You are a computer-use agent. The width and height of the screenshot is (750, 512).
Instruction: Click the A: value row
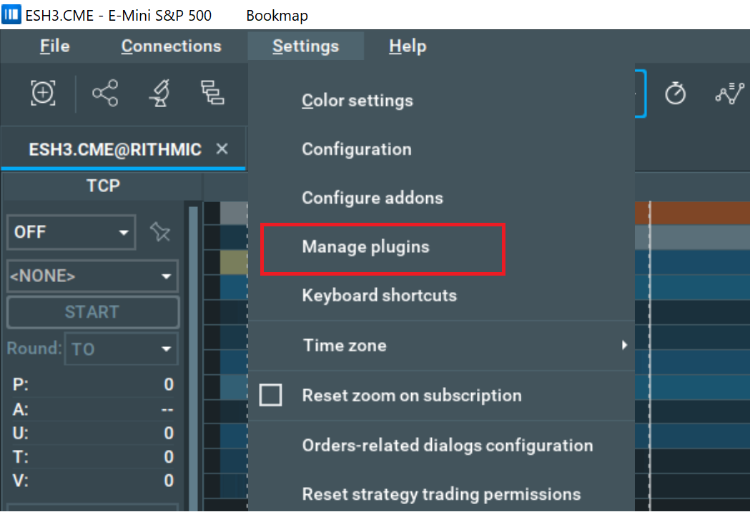tap(93, 409)
